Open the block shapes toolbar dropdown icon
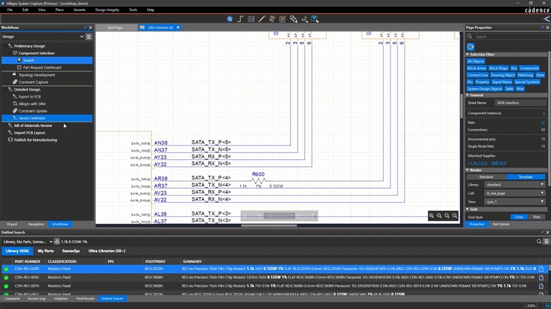Image resolution: width=551 pixels, height=309 pixels. point(293,19)
